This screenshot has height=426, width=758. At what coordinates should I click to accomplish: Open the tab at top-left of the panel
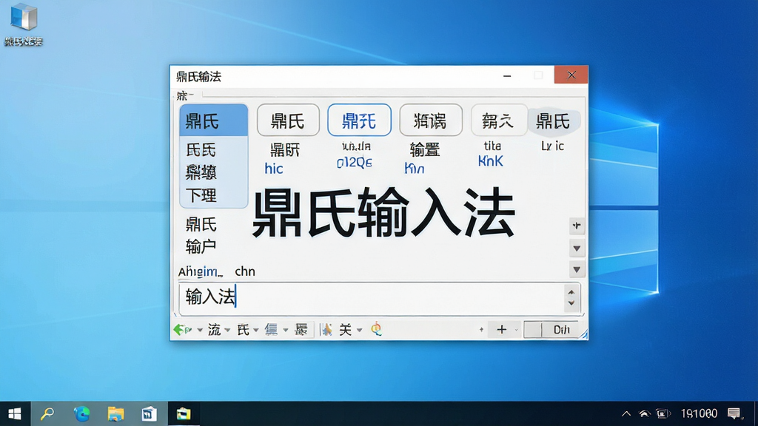click(x=184, y=95)
